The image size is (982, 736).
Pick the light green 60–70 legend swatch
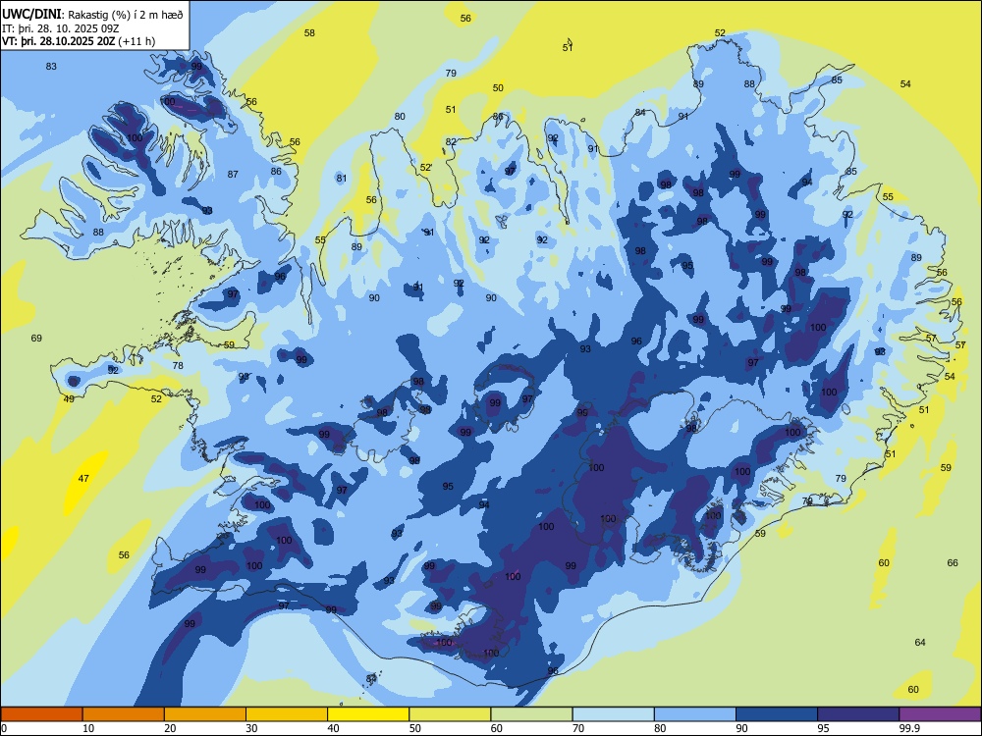click(531, 714)
